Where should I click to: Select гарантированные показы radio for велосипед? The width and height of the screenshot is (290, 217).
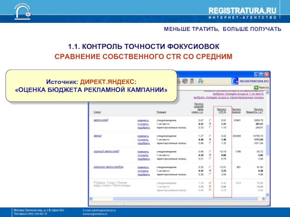tap(210, 127)
